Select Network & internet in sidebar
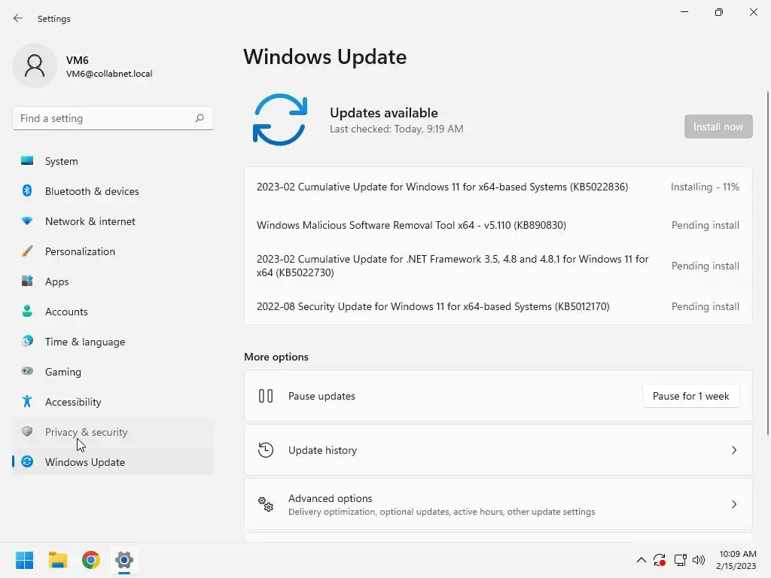 click(113, 221)
